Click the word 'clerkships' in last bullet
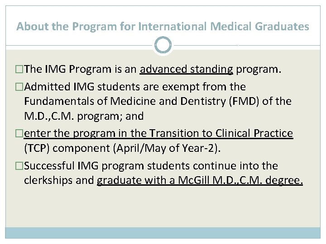 click(x=45, y=181)
